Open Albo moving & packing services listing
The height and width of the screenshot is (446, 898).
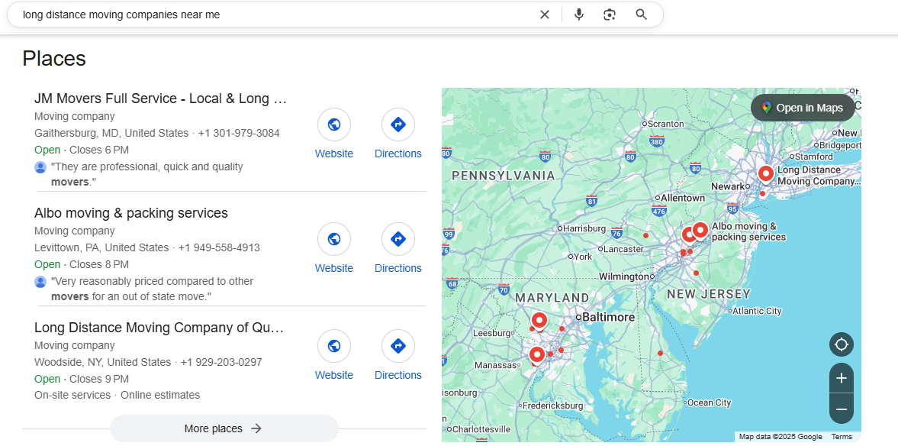tap(131, 213)
